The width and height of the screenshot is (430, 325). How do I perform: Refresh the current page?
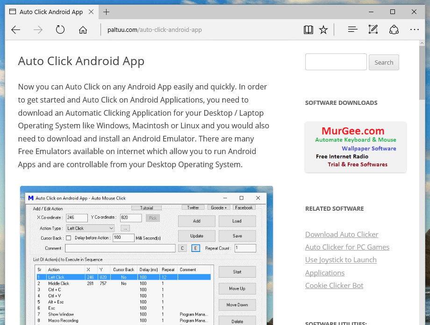tap(60, 30)
